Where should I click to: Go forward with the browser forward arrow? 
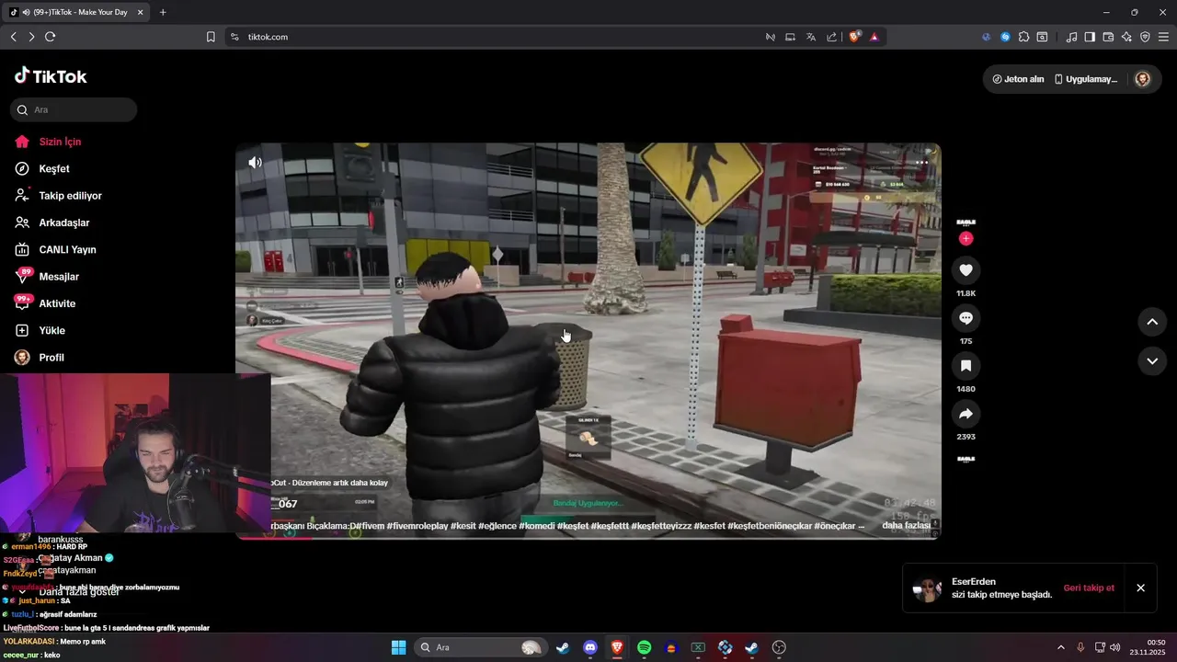(31, 37)
